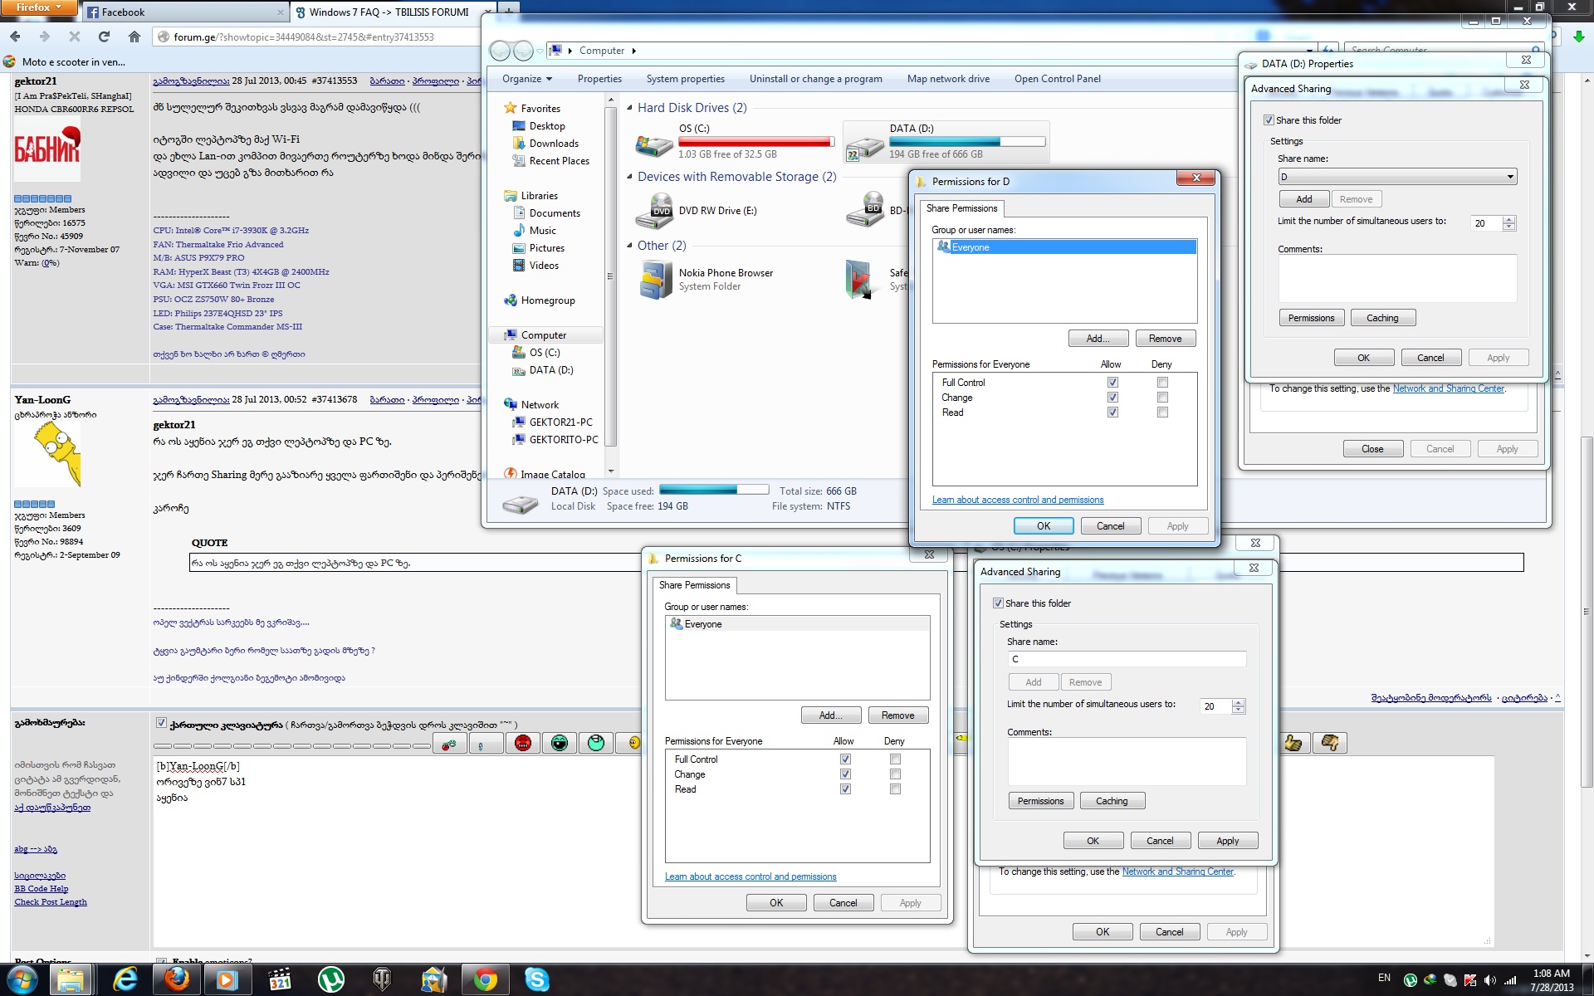This screenshot has height=996, width=1594.
Task: Expand the Share name dropdown showing D
Action: coord(1509,177)
